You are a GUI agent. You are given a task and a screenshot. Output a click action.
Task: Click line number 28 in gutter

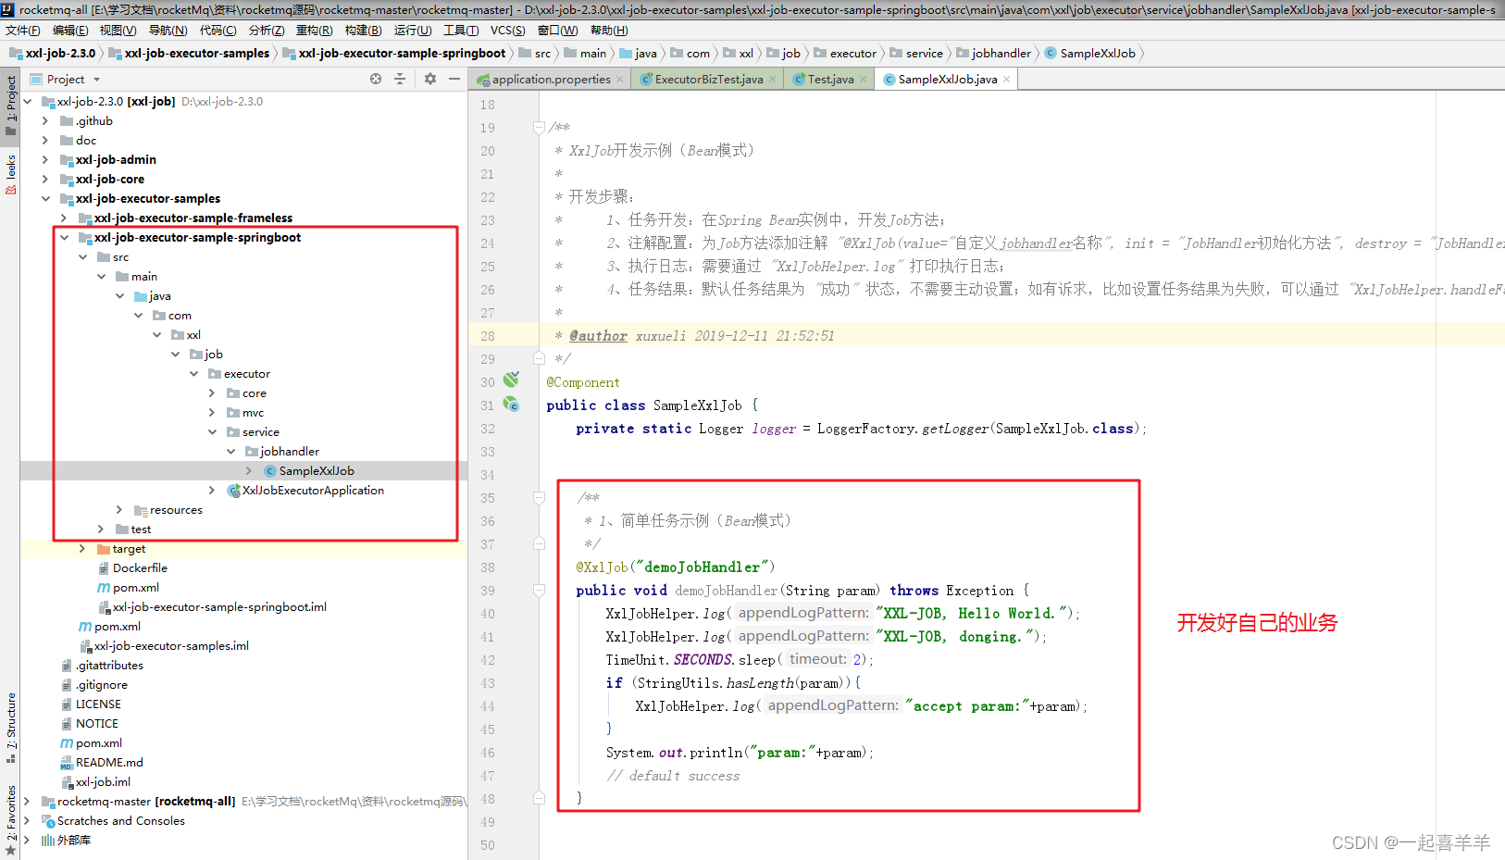point(488,336)
